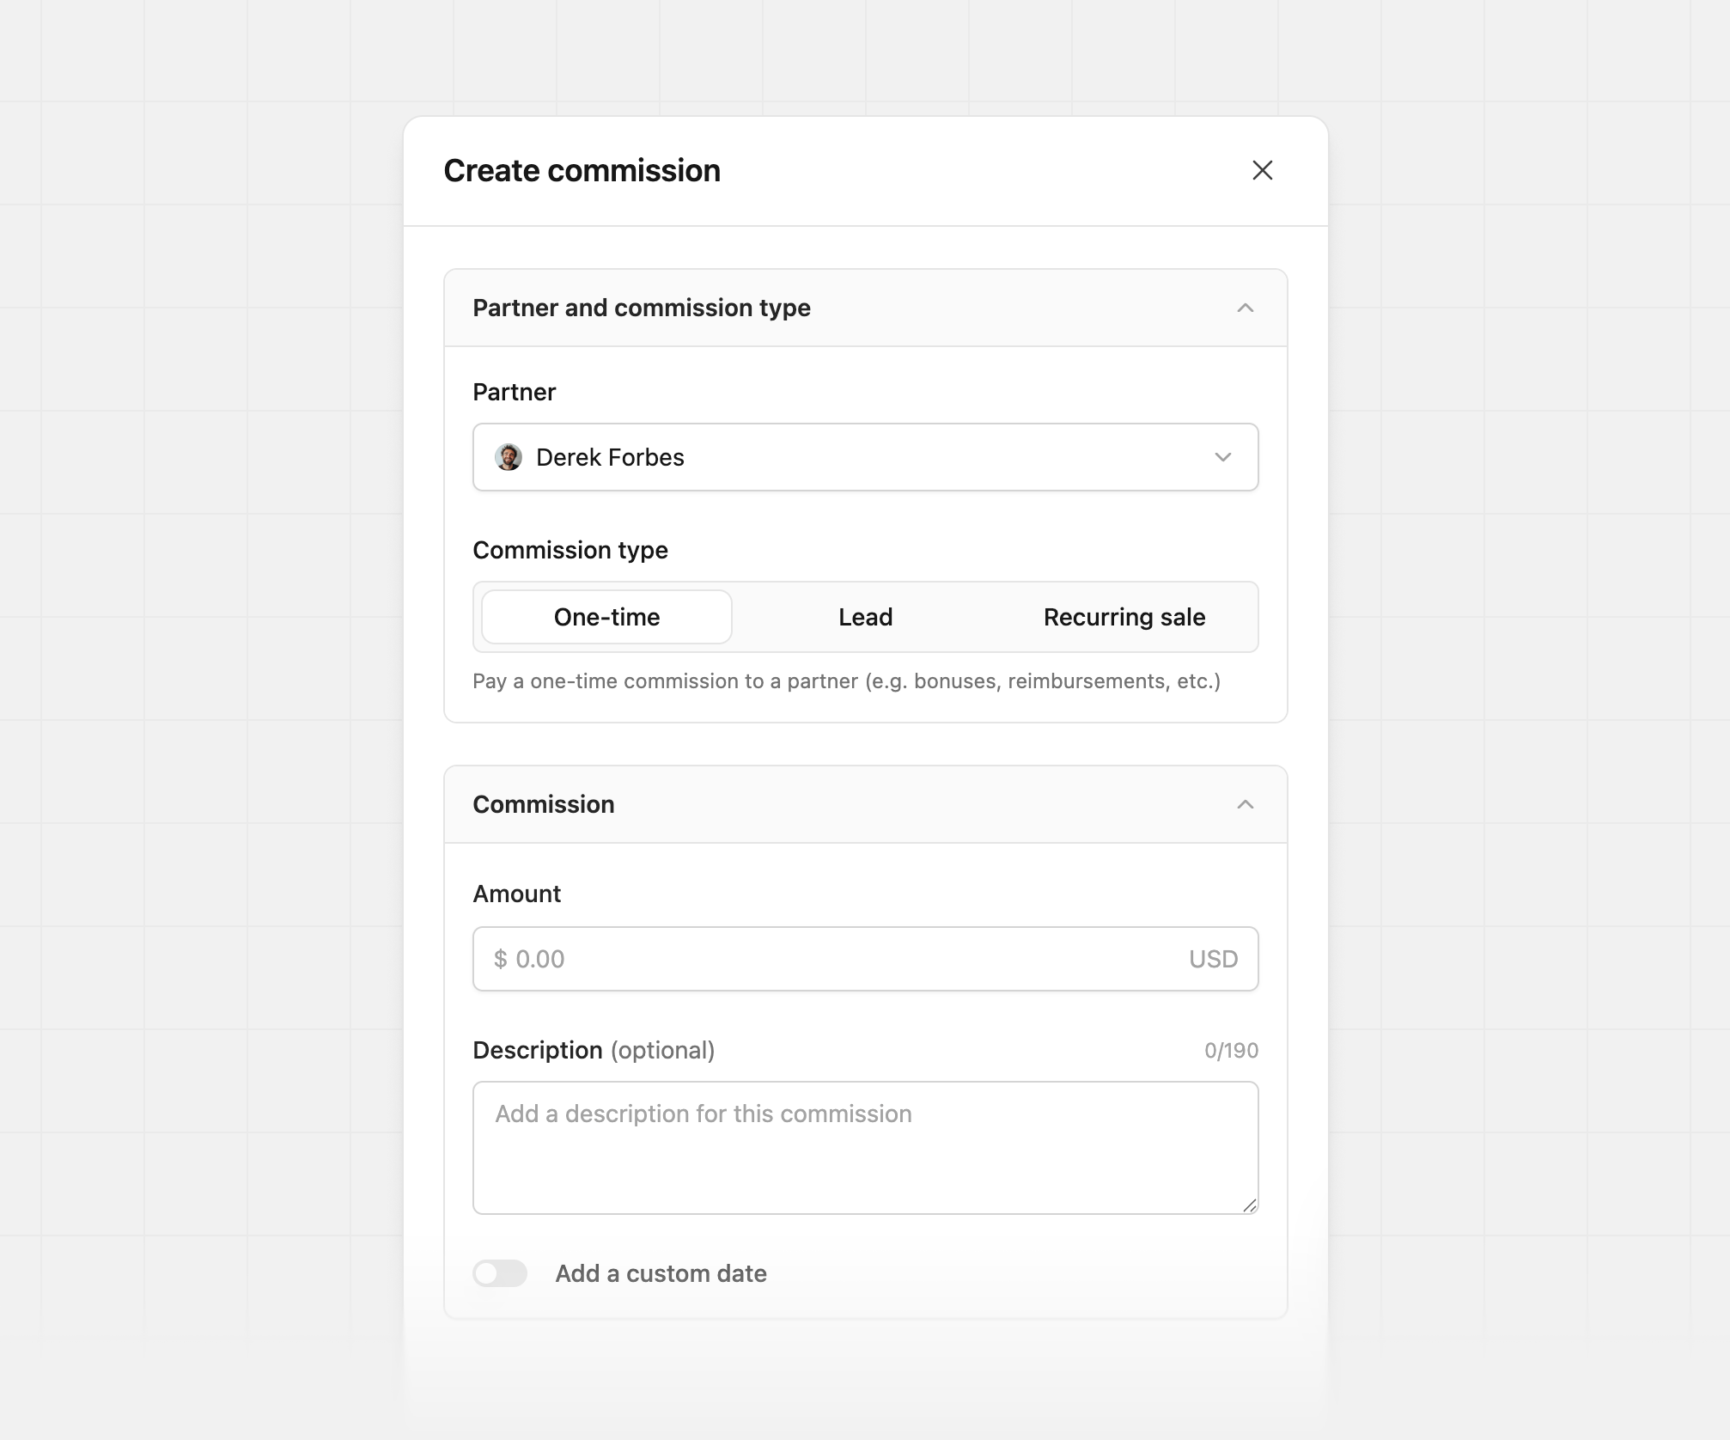The width and height of the screenshot is (1730, 1440).
Task: Focus the commission description textarea
Action: [x=864, y=1147]
